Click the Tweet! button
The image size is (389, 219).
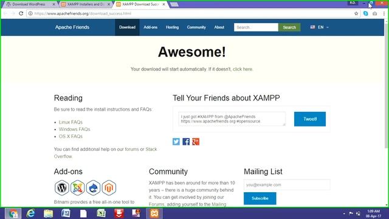click(x=310, y=119)
